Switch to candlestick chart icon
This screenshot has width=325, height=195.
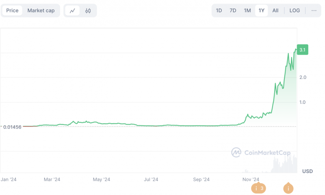click(x=88, y=11)
